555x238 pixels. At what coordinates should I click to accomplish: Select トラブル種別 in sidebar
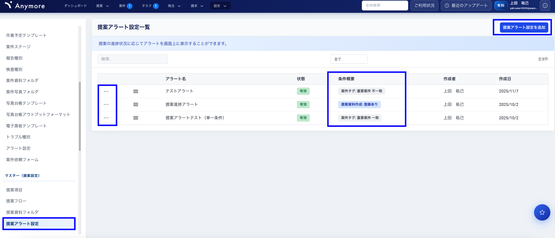[x=18, y=137]
